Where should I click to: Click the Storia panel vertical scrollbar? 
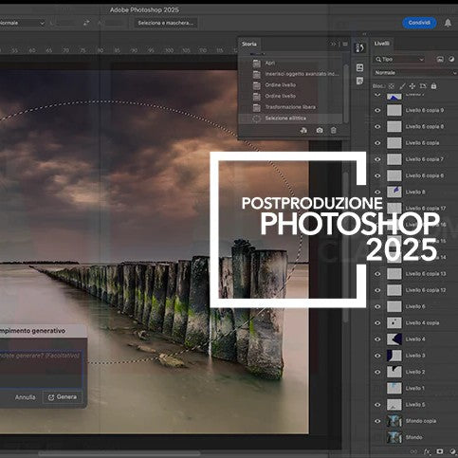point(346,93)
